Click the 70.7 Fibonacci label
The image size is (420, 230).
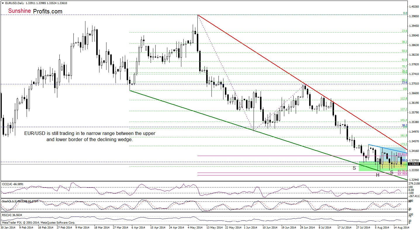404,66
